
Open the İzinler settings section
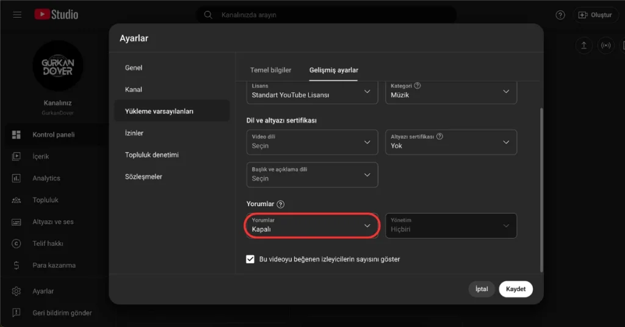pyautogui.click(x=172, y=133)
